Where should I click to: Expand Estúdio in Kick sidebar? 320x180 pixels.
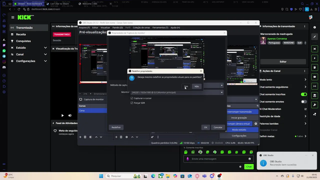pos(45,48)
